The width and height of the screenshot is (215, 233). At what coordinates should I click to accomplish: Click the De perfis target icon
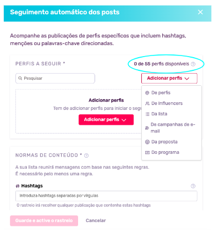click(x=147, y=93)
